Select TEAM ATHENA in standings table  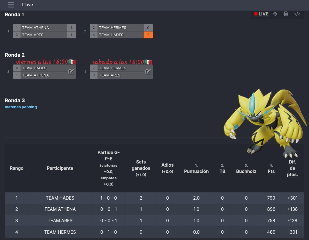[60, 209]
